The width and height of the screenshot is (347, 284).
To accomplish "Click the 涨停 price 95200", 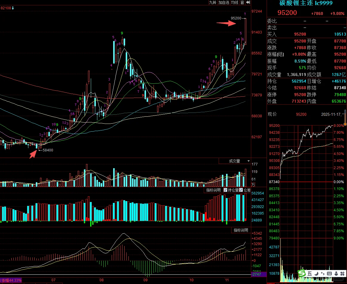I will pos(300,95).
